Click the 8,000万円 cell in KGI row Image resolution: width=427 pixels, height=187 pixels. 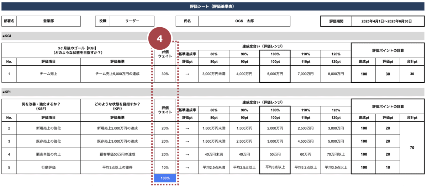click(x=336, y=74)
